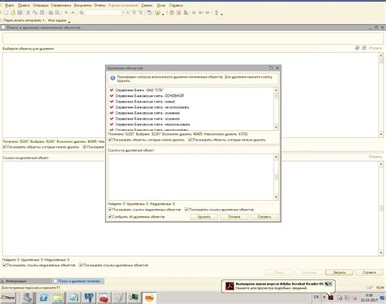Toggle Показывать объекты, которые нельзя удалить in dialog
This screenshot has width=386, height=304.
click(x=190, y=140)
